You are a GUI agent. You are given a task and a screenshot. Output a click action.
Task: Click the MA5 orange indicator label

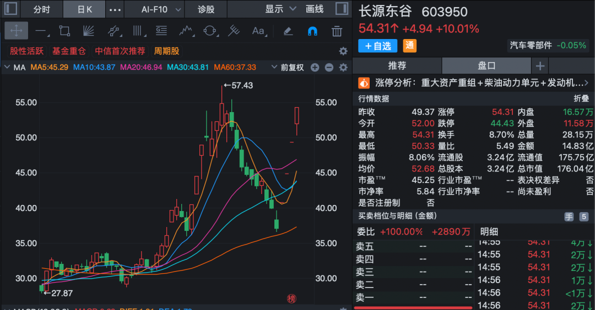point(50,68)
